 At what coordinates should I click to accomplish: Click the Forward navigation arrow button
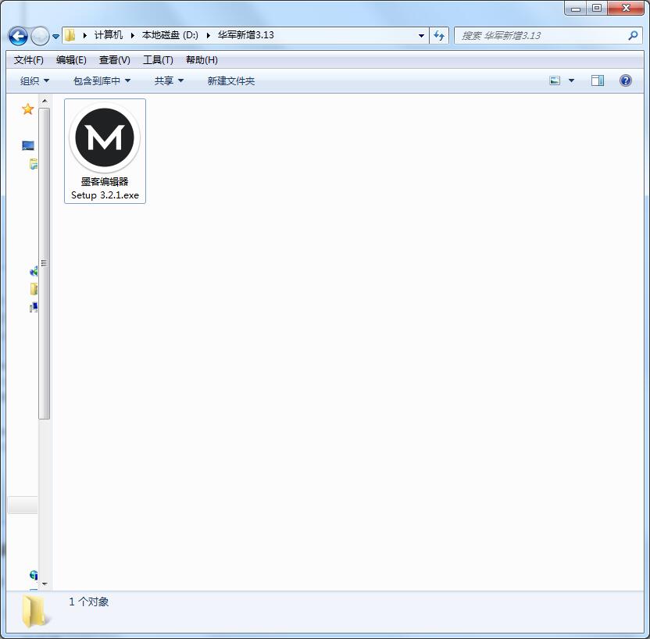tap(40, 36)
